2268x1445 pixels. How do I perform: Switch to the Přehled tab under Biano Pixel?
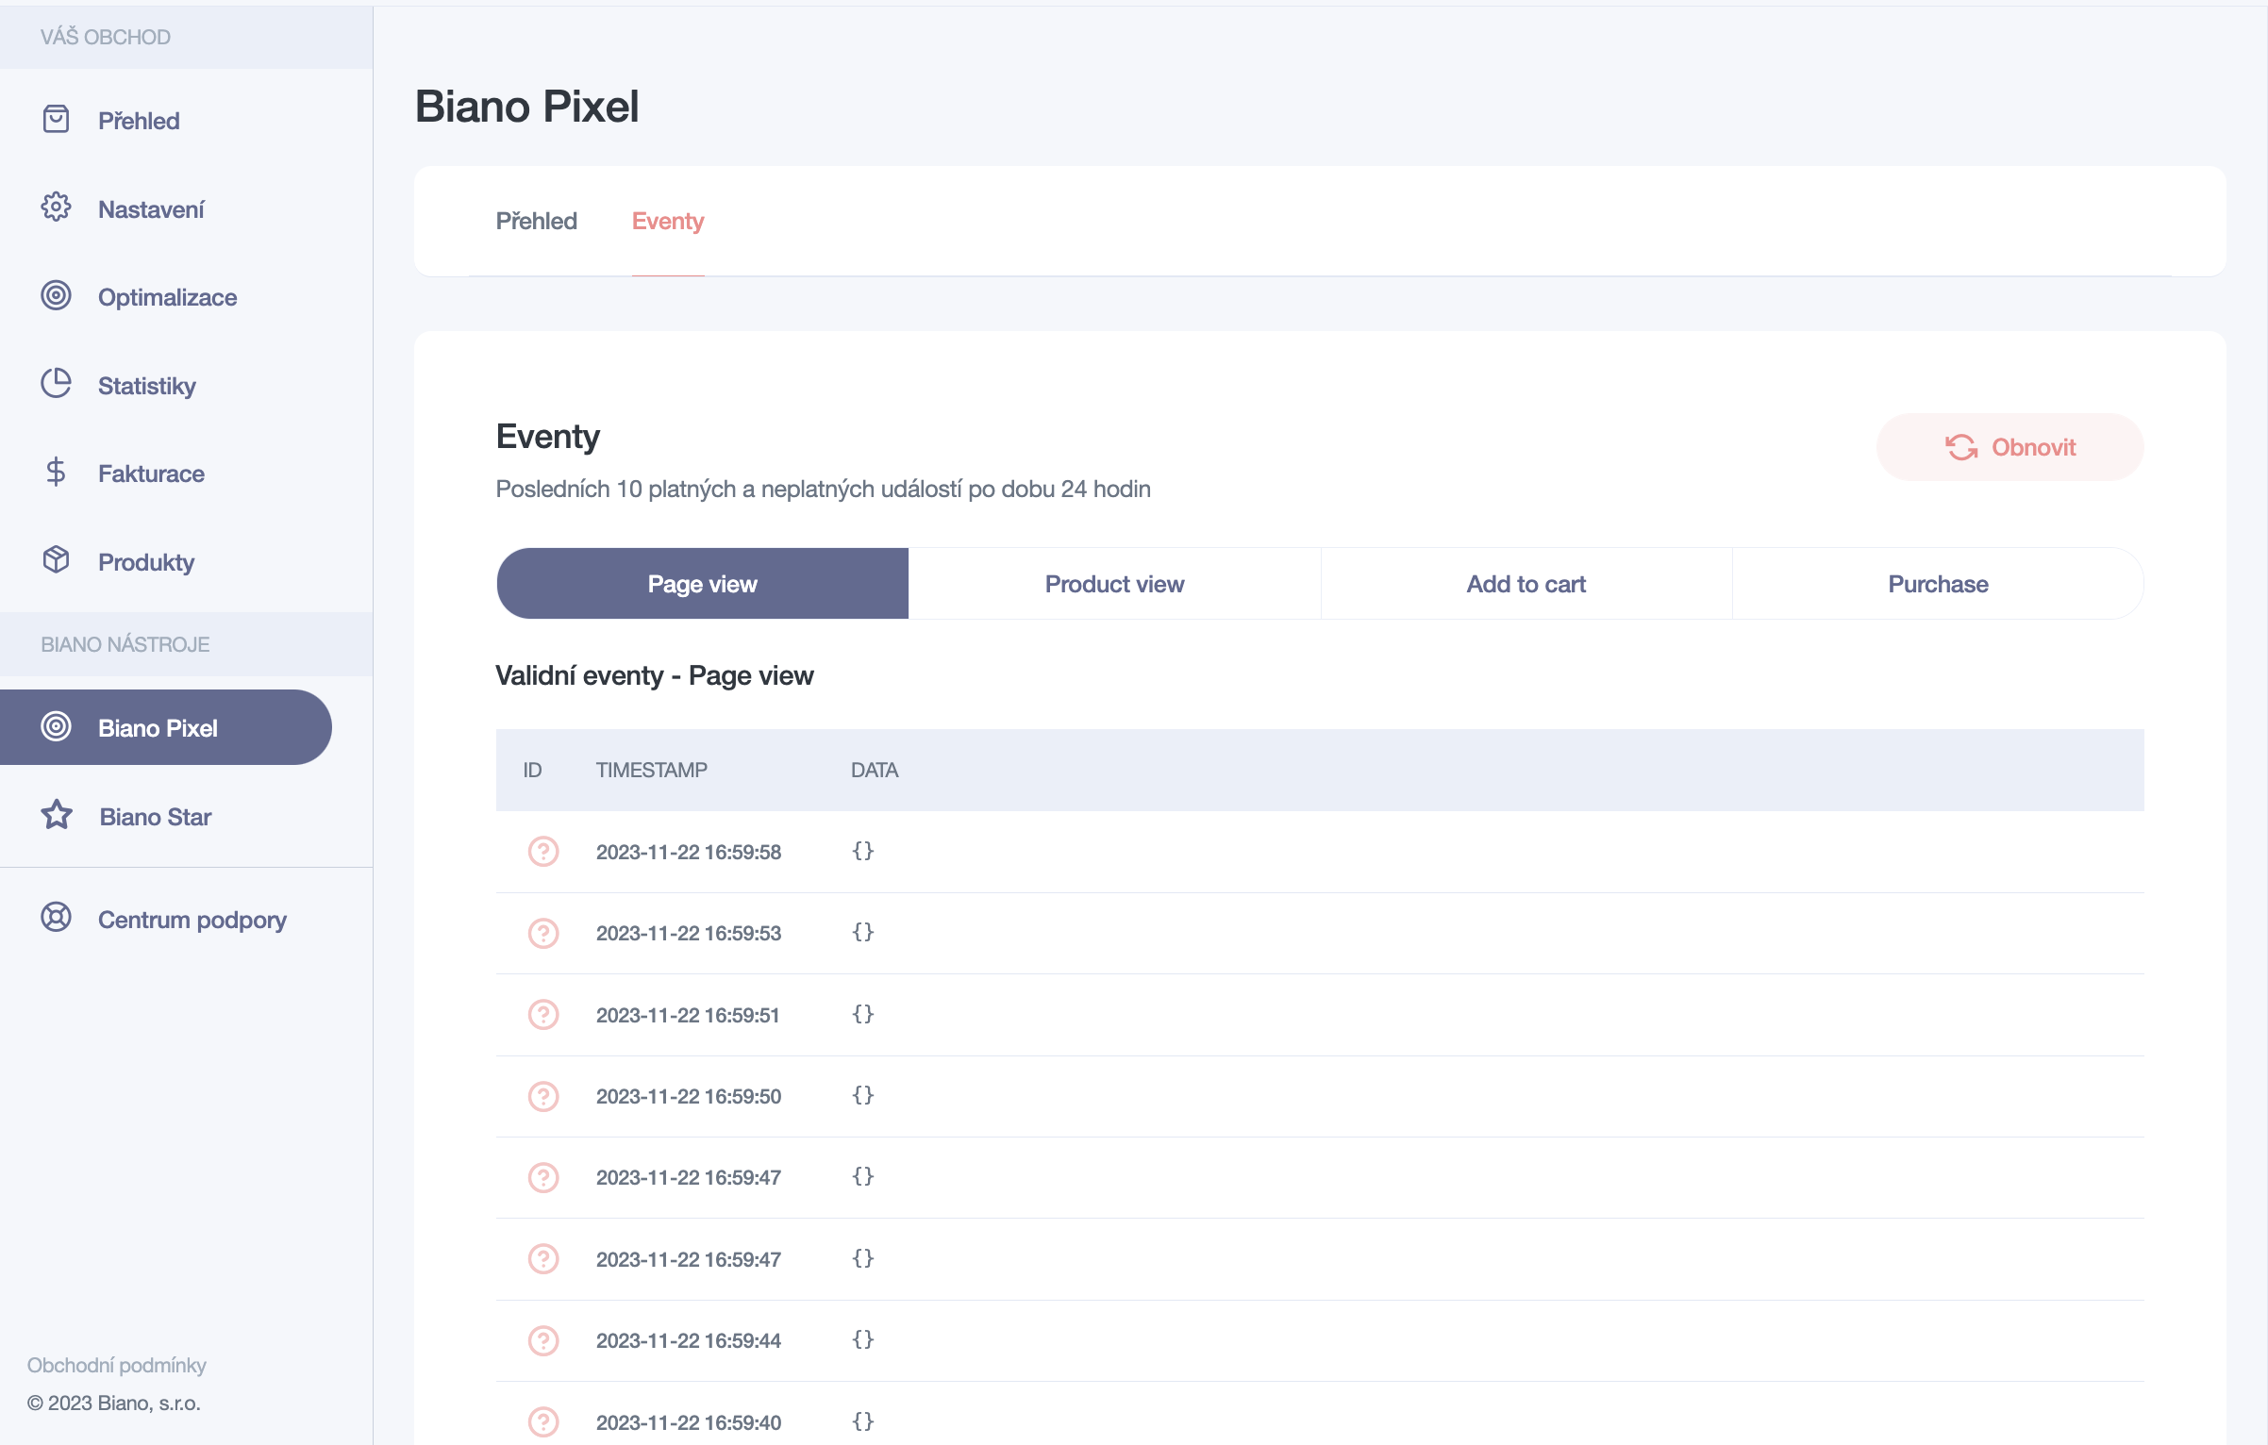click(x=536, y=221)
